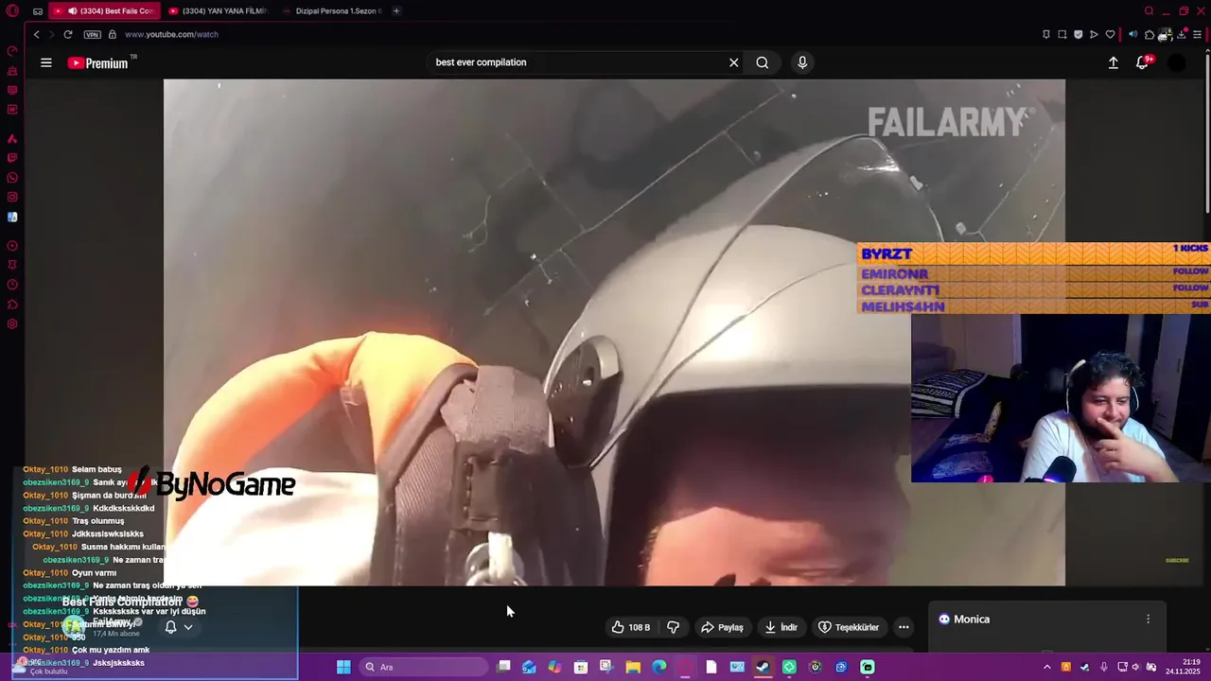Expand the notification bell dropdown for the channel
This screenshot has width=1211, height=681.
point(188,627)
